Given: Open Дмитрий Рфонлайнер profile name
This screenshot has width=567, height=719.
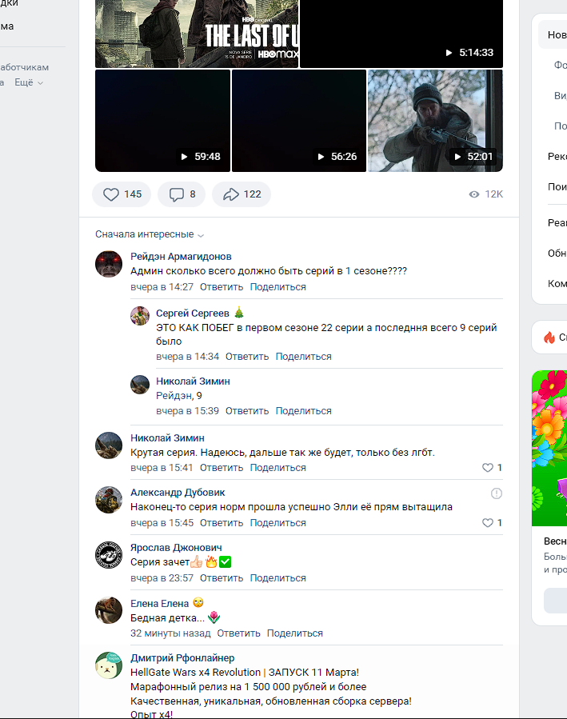Looking at the screenshot, I should [182, 658].
